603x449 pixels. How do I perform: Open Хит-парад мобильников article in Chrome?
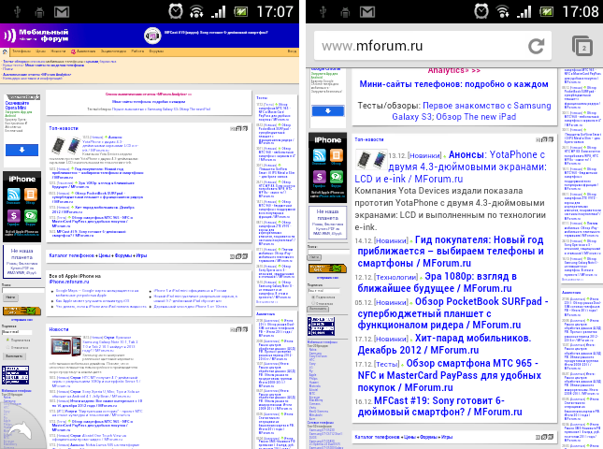coord(444,344)
